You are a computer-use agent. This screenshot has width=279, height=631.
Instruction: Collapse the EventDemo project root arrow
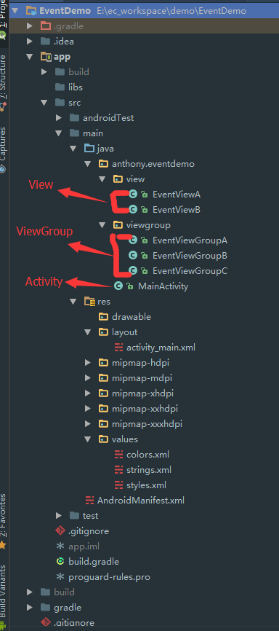[x=15, y=11]
